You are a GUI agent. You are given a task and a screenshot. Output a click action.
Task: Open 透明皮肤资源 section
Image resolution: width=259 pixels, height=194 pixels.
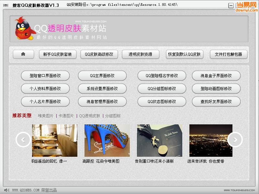(x=141, y=54)
